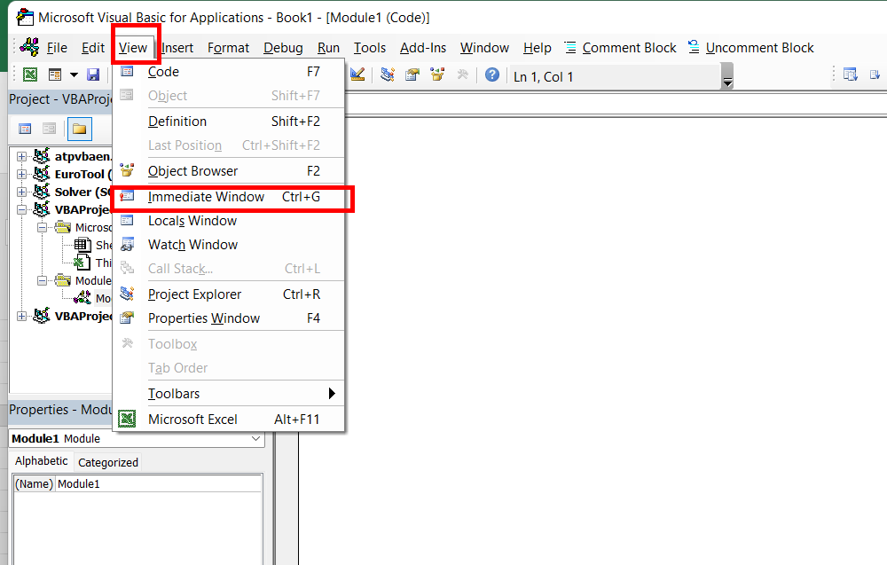Click the View Object icon in Project panel
This screenshot has width=887, height=565.
click(x=49, y=129)
